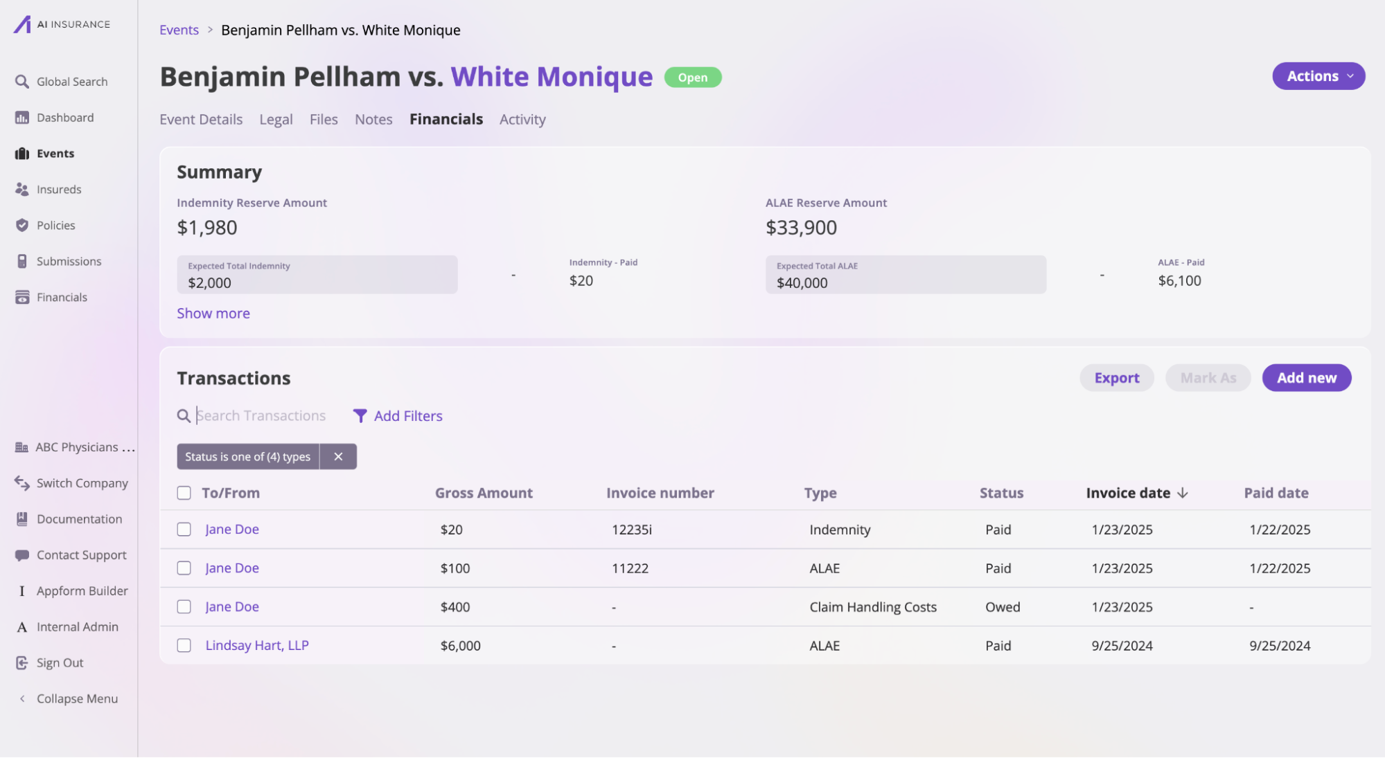Open Jane Doe link in $20 row
This screenshot has height=758, width=1385.
coord(232,530)
